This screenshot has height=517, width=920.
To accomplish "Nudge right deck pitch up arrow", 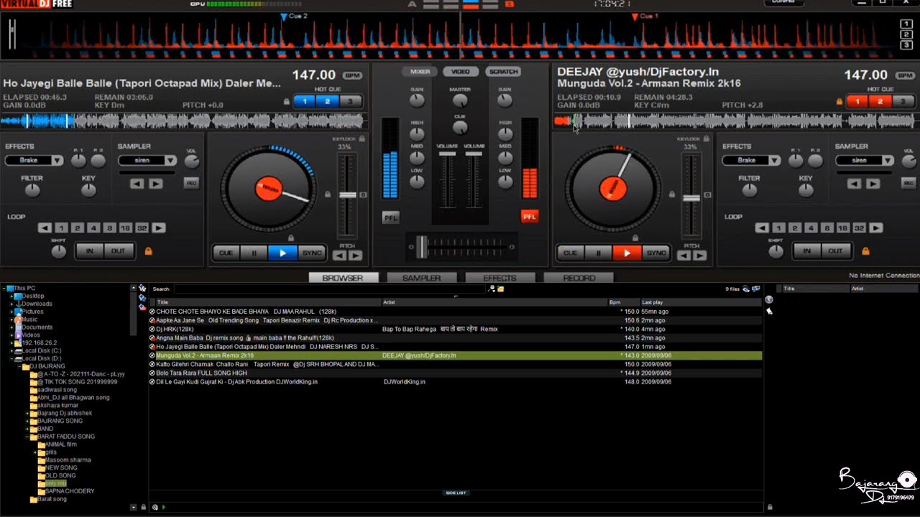I will [700, 256].
